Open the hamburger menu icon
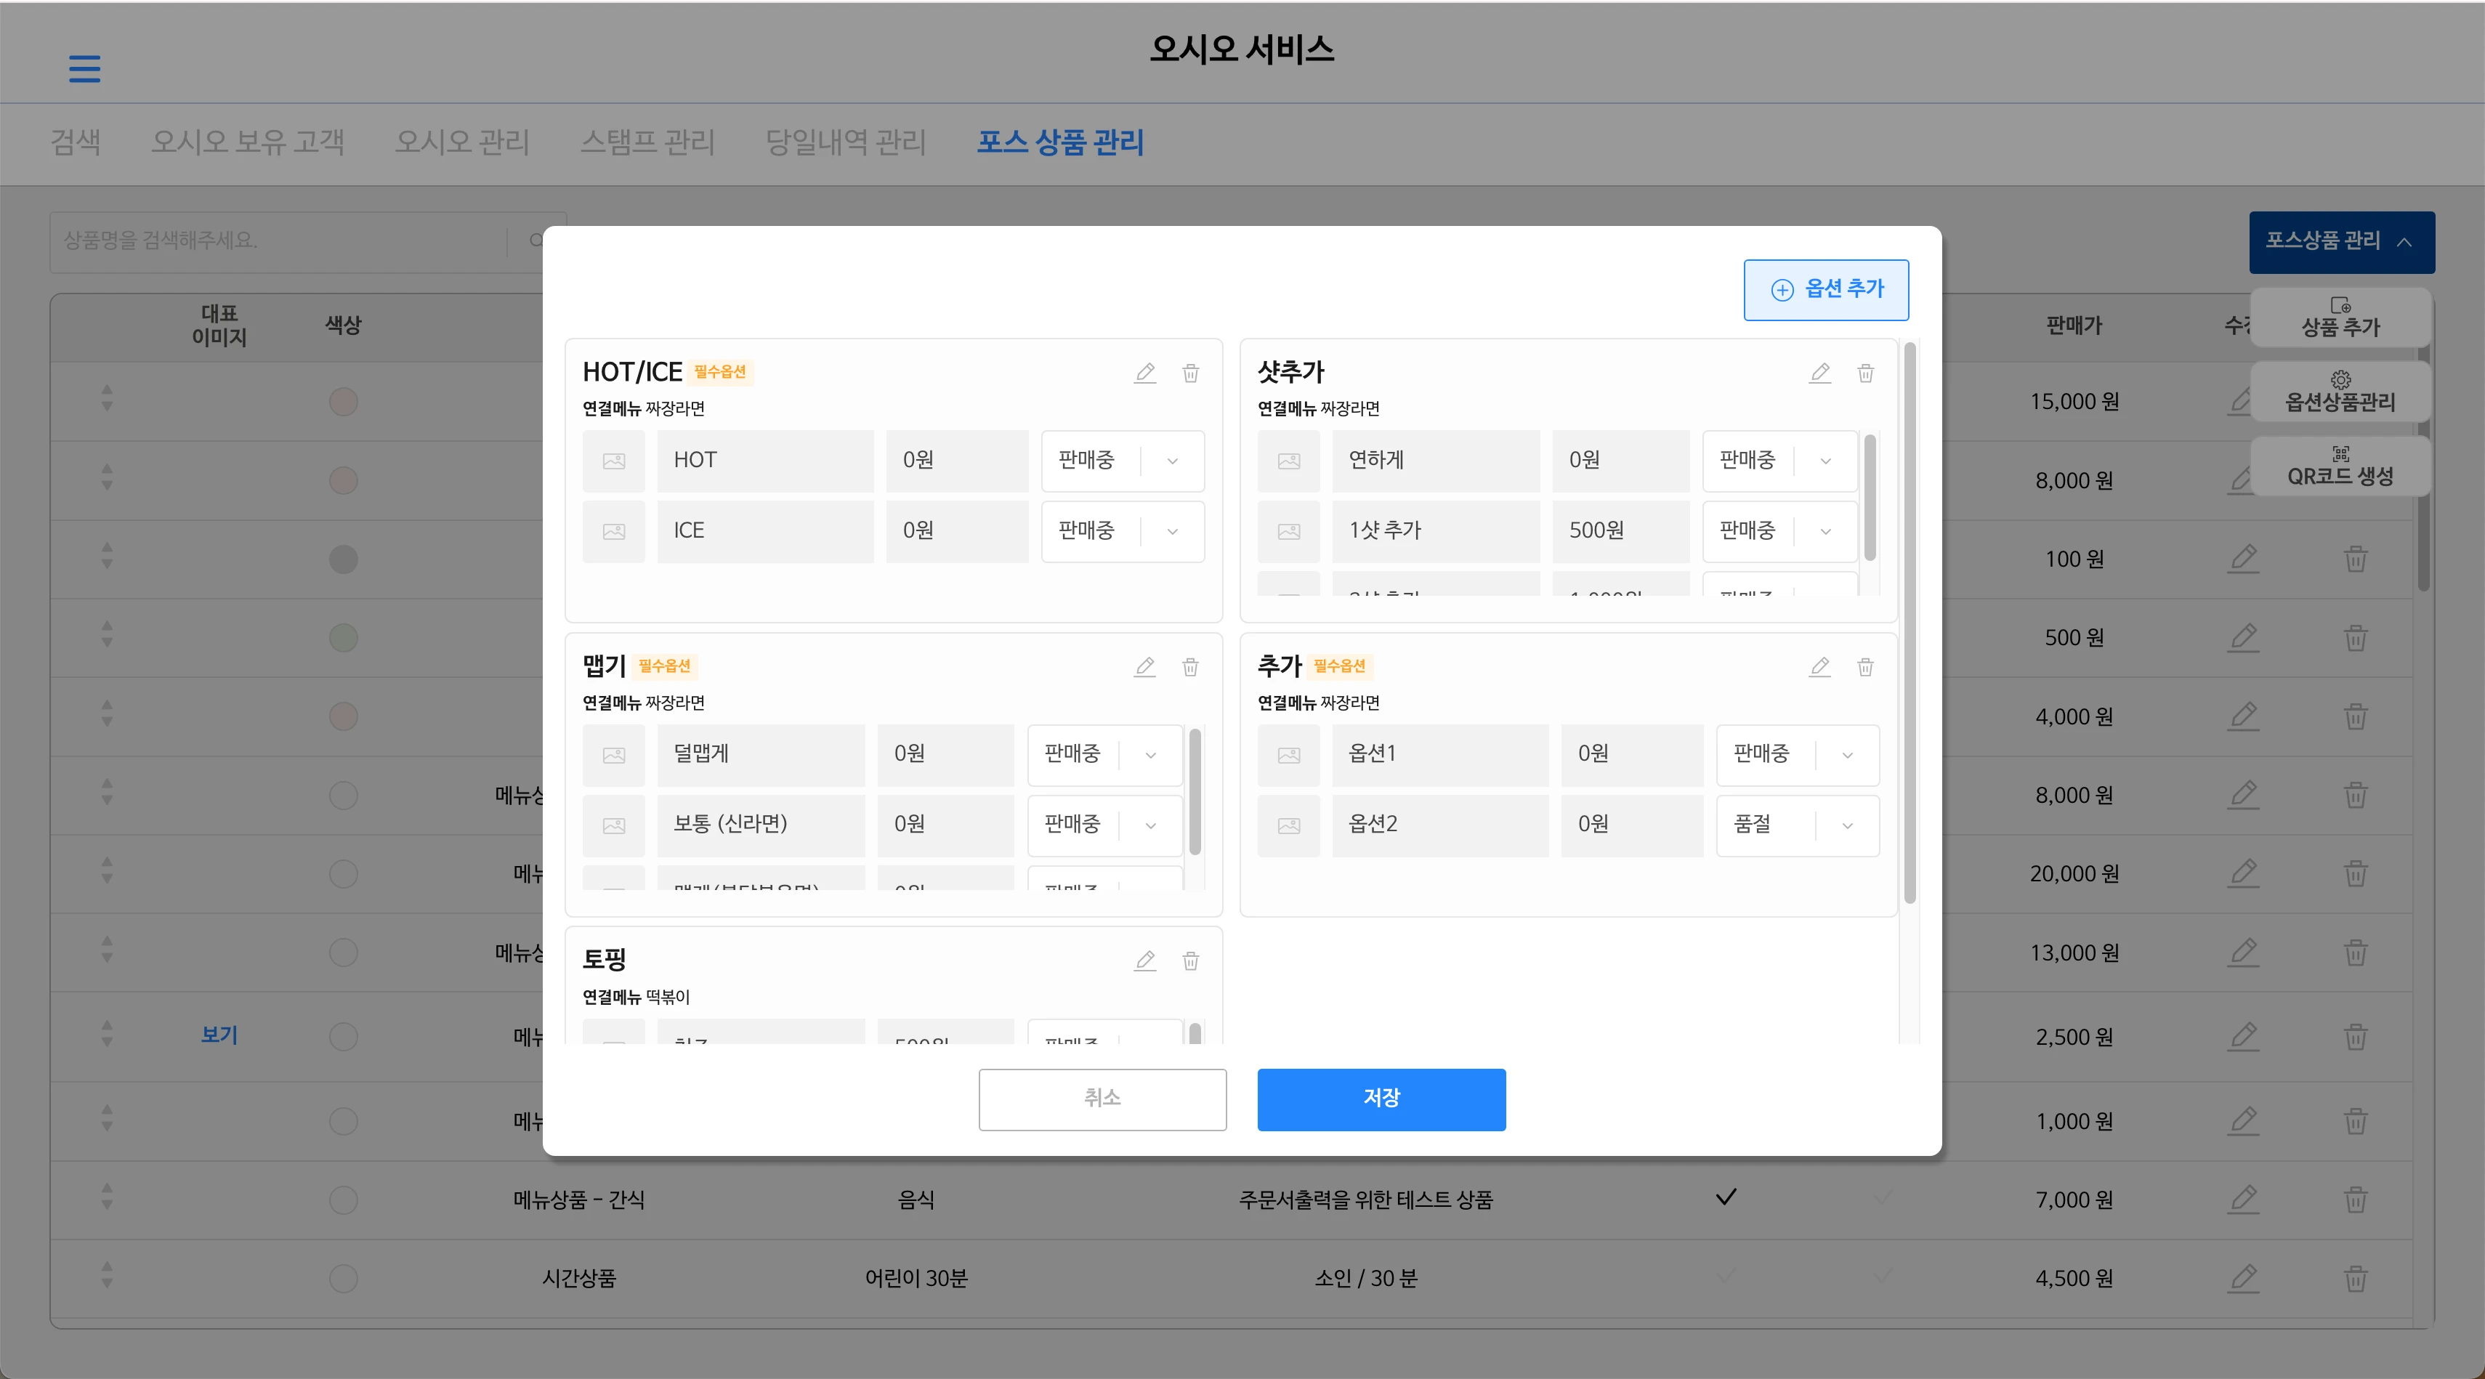This screenshot has height=1379, width=2485. [85, 68]
